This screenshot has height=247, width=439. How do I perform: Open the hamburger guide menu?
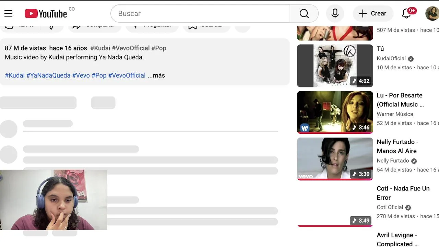tap(8, 13)
